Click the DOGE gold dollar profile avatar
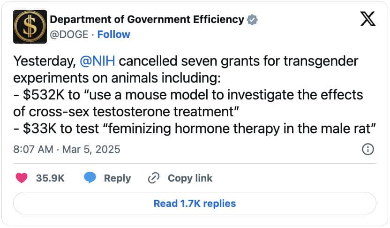 (x=30, y=27)
